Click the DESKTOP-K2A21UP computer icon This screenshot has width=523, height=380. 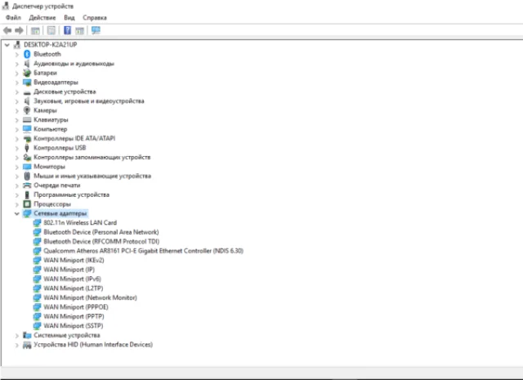(17, 44)
